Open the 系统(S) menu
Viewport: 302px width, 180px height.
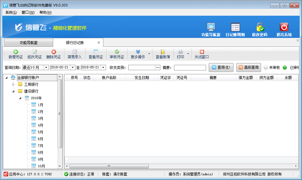click(x=11, y=12)
